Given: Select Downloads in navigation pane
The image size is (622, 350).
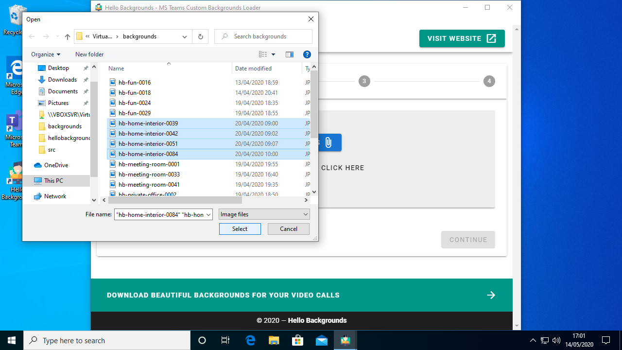Looking at the screenshot, I should coord(62,80).
